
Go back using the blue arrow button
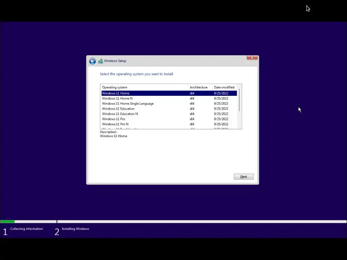point(93,61)
